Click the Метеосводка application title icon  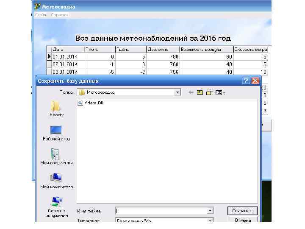37,6
